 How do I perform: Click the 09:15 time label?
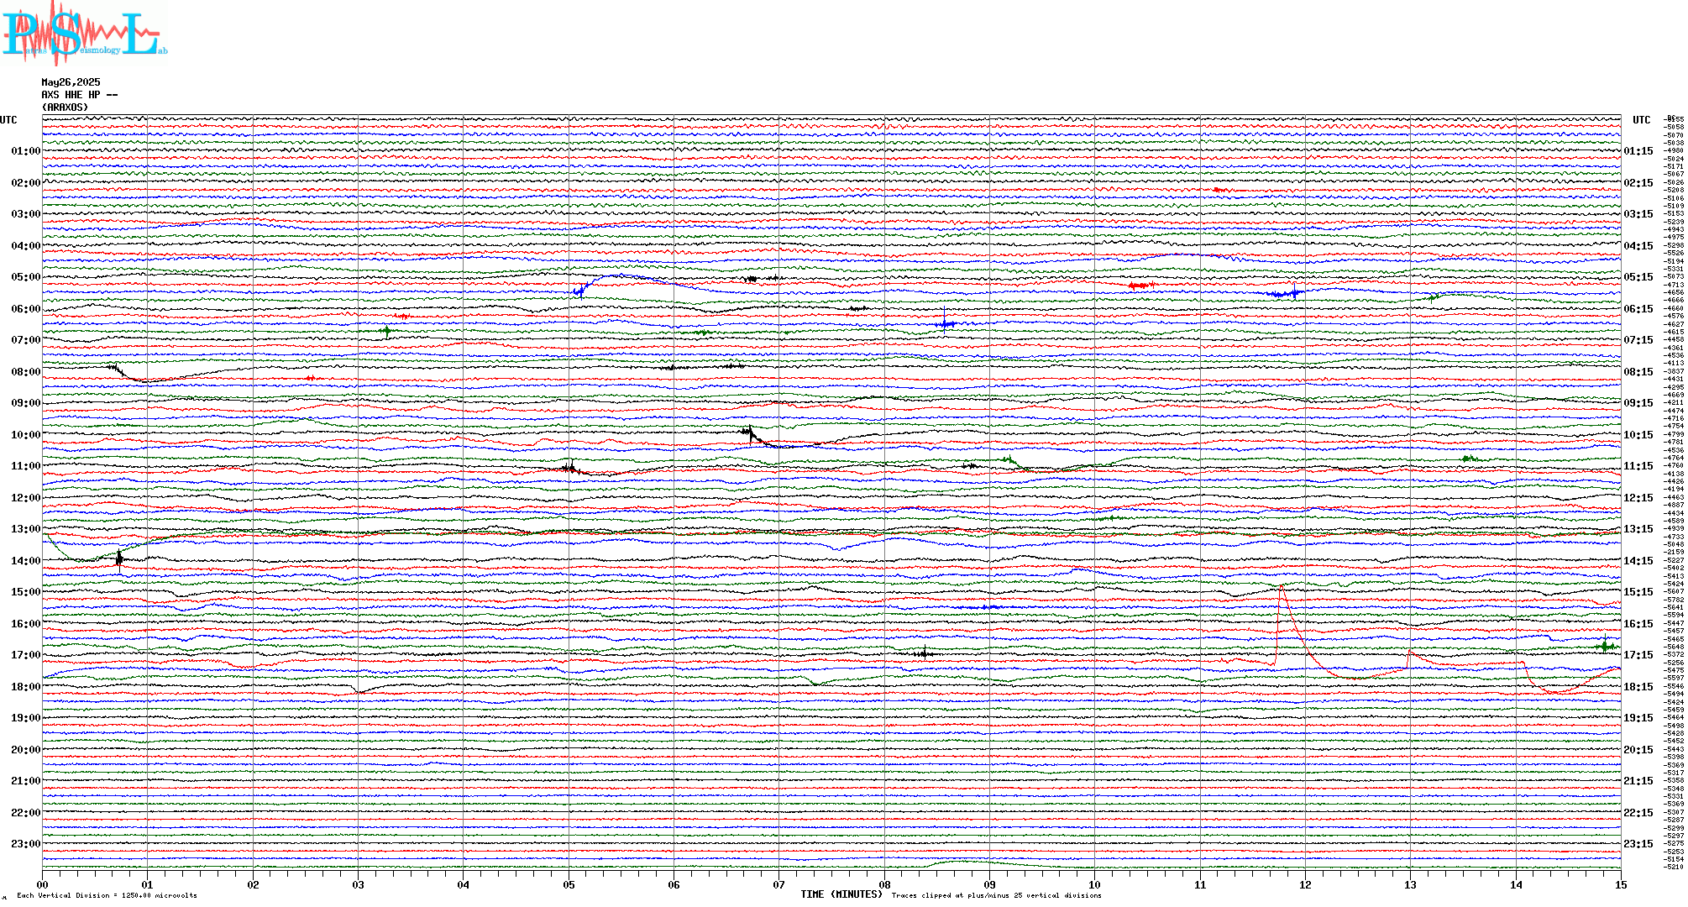(x=1638, y=403)
